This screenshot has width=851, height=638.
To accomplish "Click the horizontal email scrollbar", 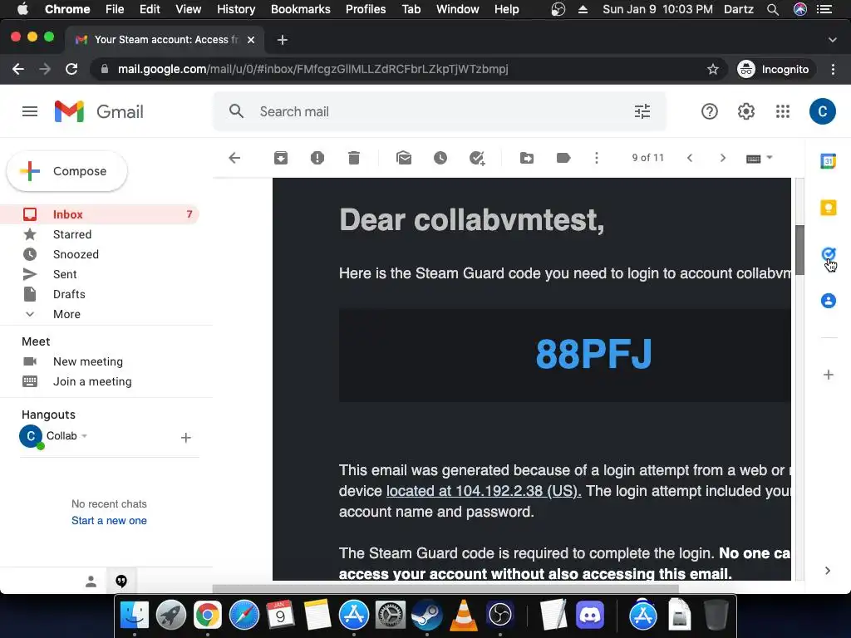I will coord(445,589).
